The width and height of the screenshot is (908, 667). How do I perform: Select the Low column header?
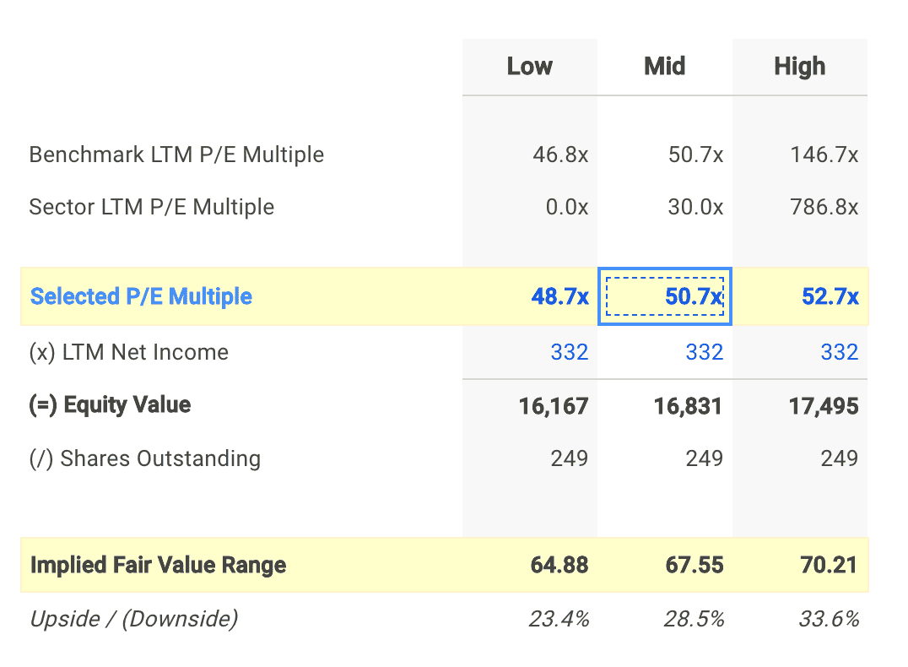[x=529, y=67]
